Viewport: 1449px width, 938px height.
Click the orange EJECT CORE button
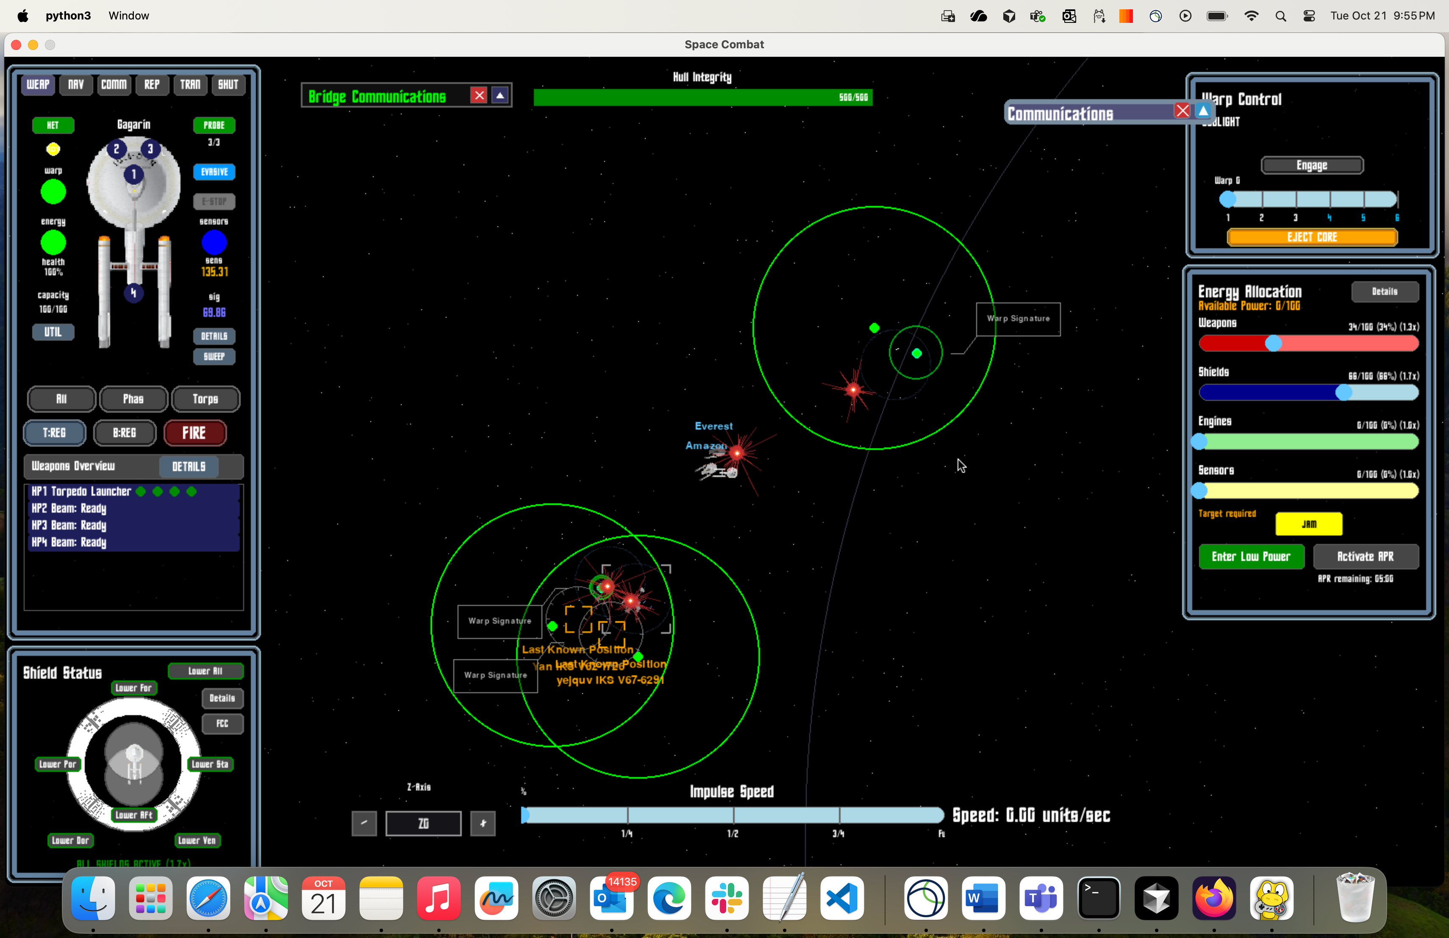pyautogui.click(x=1311, y=237)
